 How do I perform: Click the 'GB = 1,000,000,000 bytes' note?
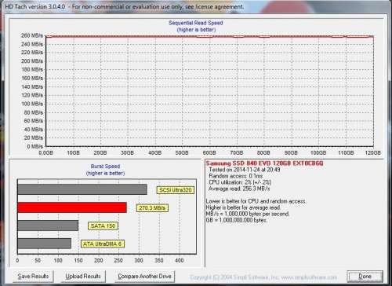pyautogui.click(x=236, y=220)
